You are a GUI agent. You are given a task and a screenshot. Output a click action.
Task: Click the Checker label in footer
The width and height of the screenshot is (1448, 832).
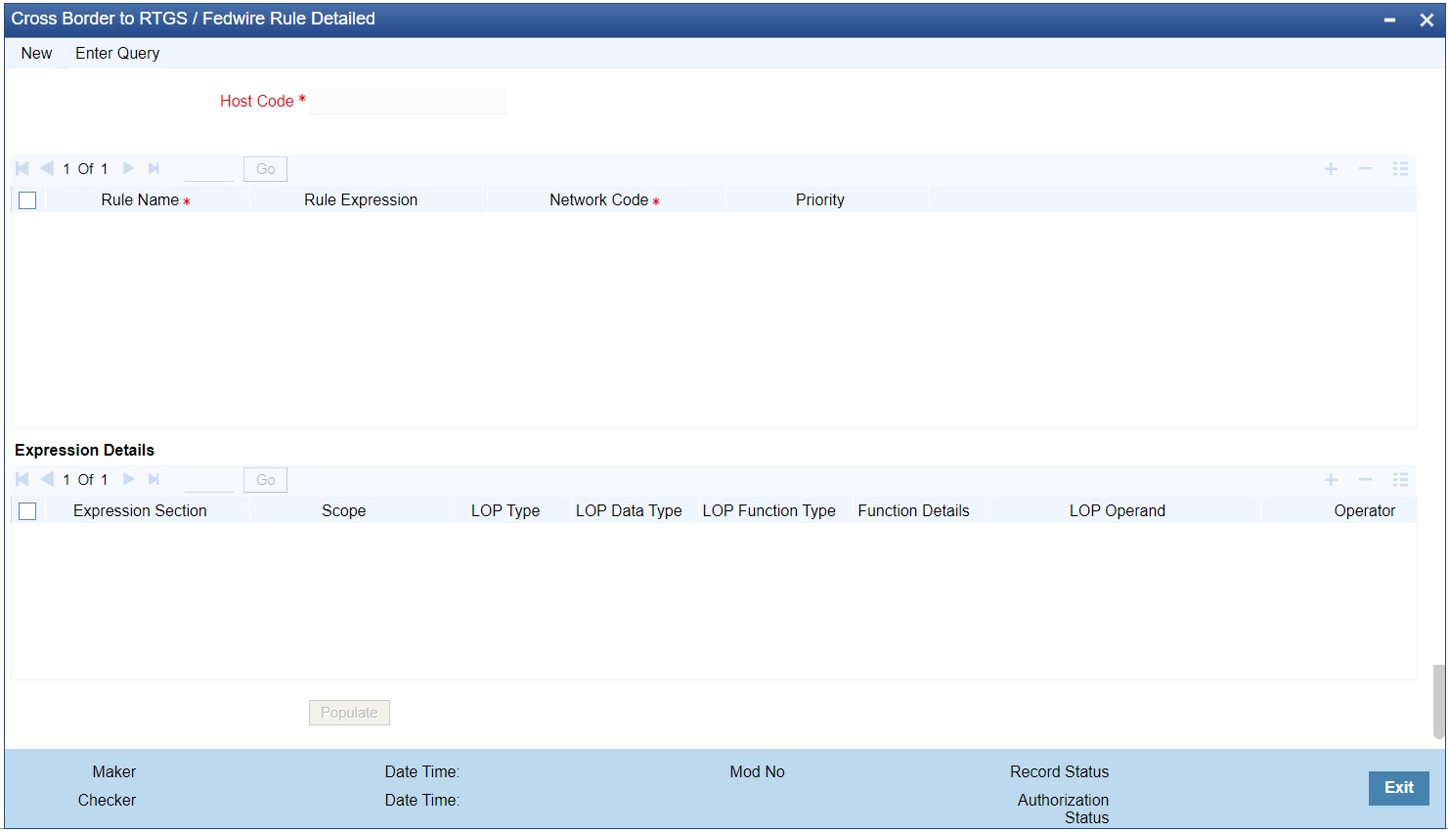click(107, 800)
